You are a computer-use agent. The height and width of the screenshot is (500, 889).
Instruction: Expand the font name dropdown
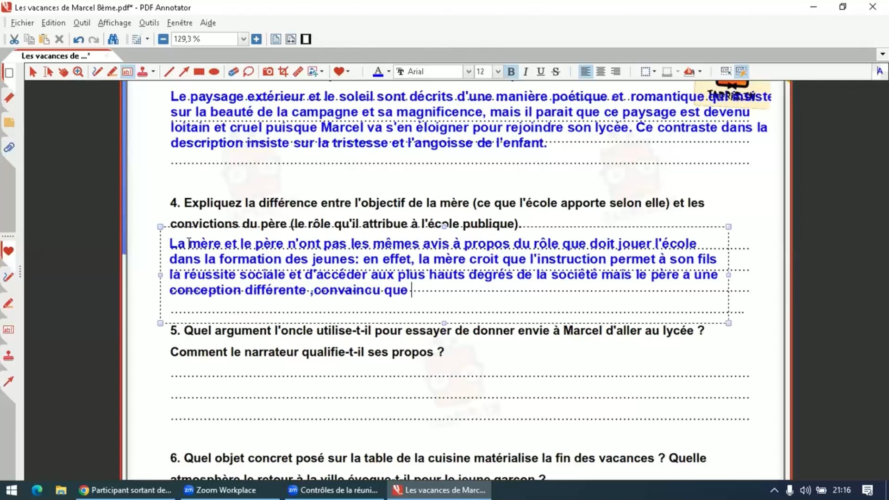tap(468, 72)
